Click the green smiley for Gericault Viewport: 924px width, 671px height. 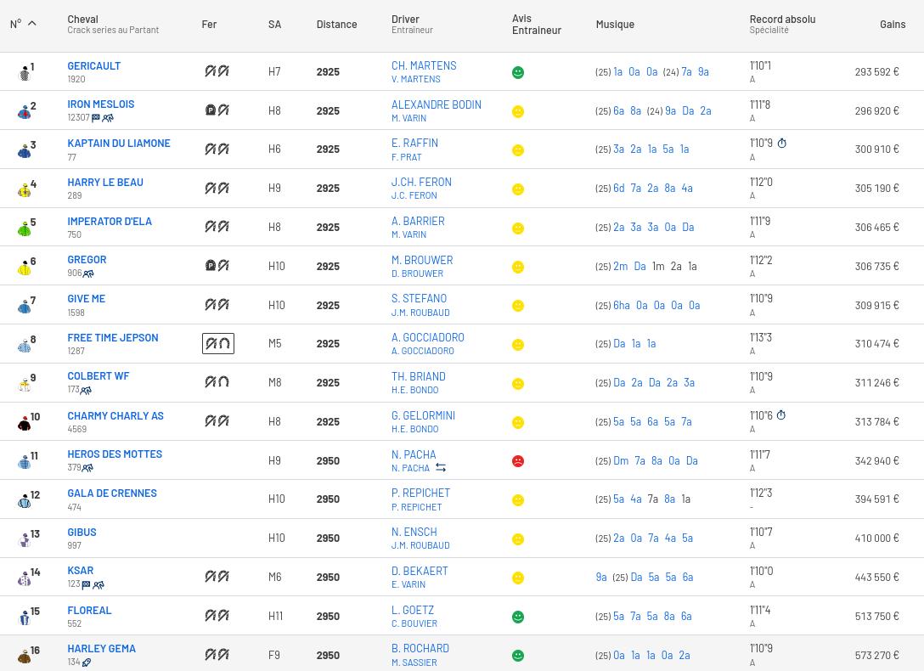(x=518, y=73)
